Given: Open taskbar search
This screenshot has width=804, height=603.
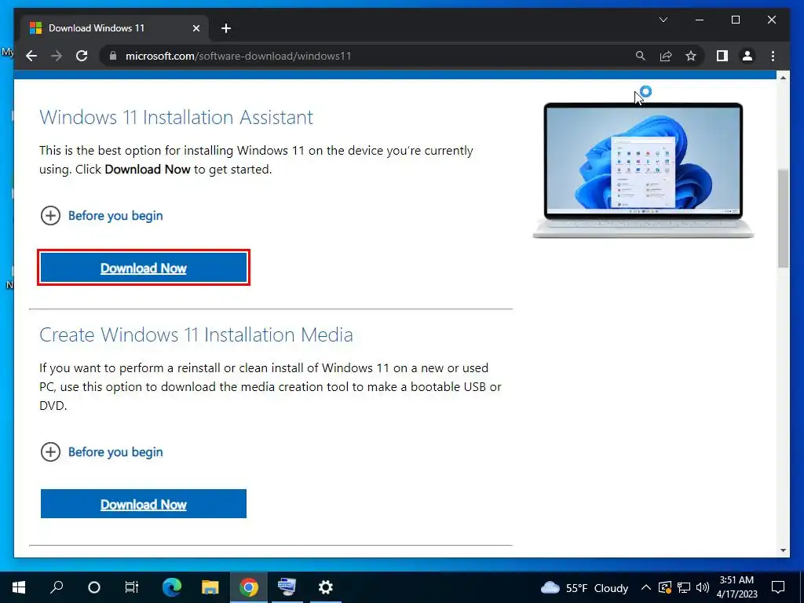Looking at the screenshot, I should pyautogui.click(x=57, y=587).
